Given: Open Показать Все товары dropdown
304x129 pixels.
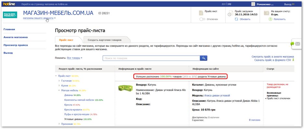Looking at the screenshot, I should pos(75,58).
